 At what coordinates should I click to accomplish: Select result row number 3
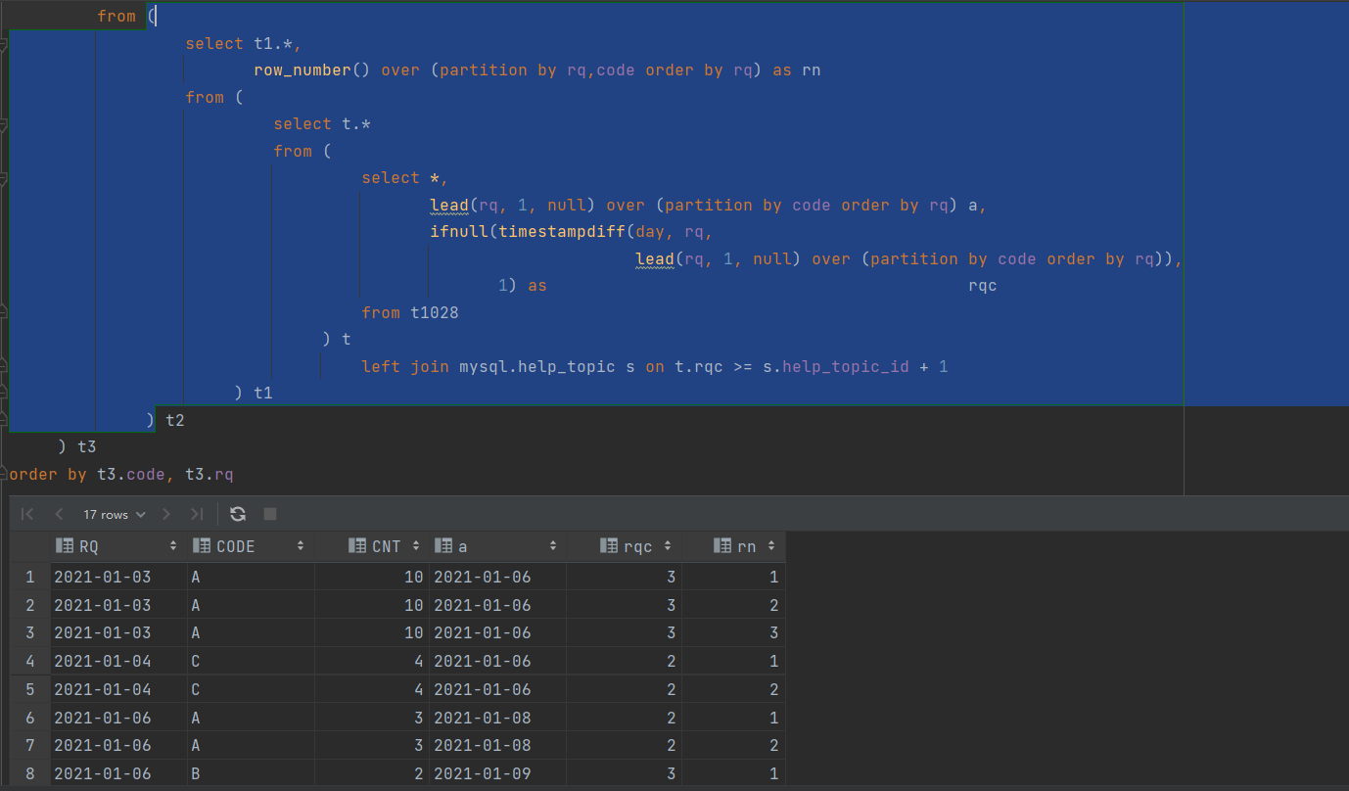pyautogui.click(x=29, y=633)
